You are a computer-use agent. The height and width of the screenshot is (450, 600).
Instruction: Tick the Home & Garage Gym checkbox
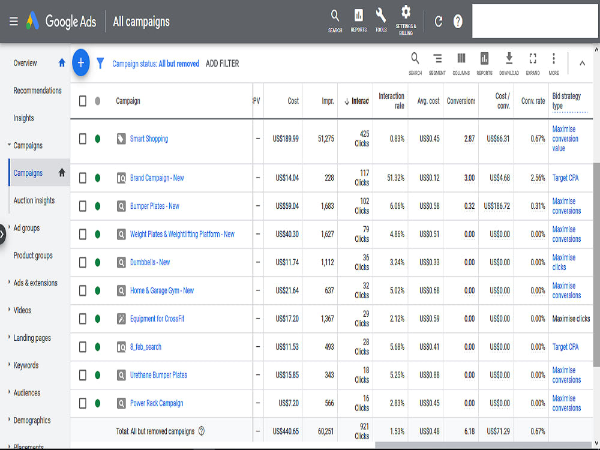coord(83,290)
